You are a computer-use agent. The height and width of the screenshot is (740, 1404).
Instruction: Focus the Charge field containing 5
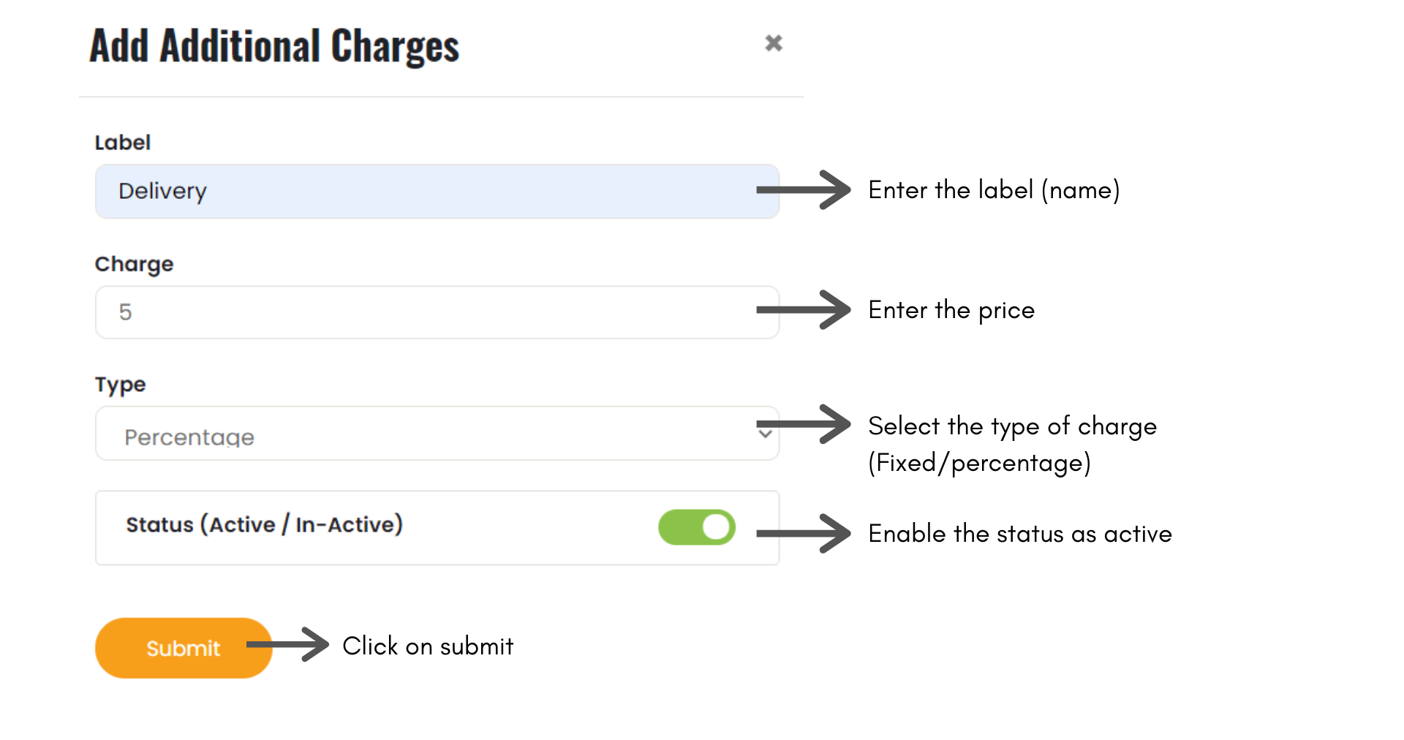pos(437,312)
